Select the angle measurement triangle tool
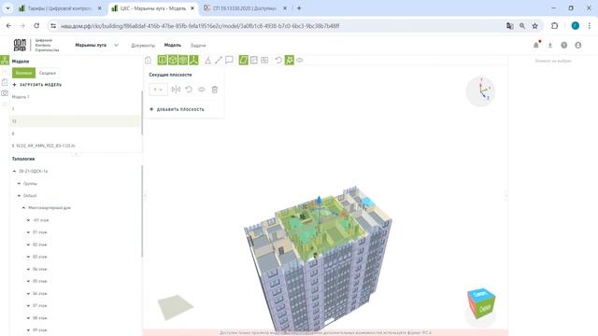The width and height of the screenshot is (598, 336). [x=207, y=60]
